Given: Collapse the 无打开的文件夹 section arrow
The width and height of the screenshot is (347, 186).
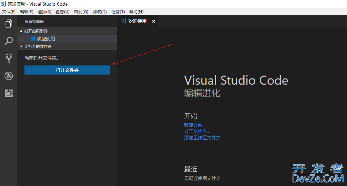Looking at the screenshot, I should [x=21, y=46].
